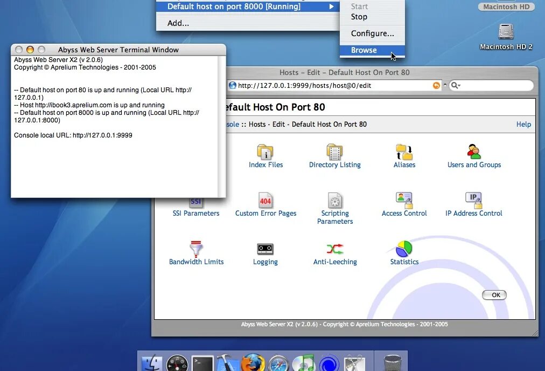Screen dimensions: 545x371
Task: Follow the Bandwidth Limits link
Action: pos(196,262)
